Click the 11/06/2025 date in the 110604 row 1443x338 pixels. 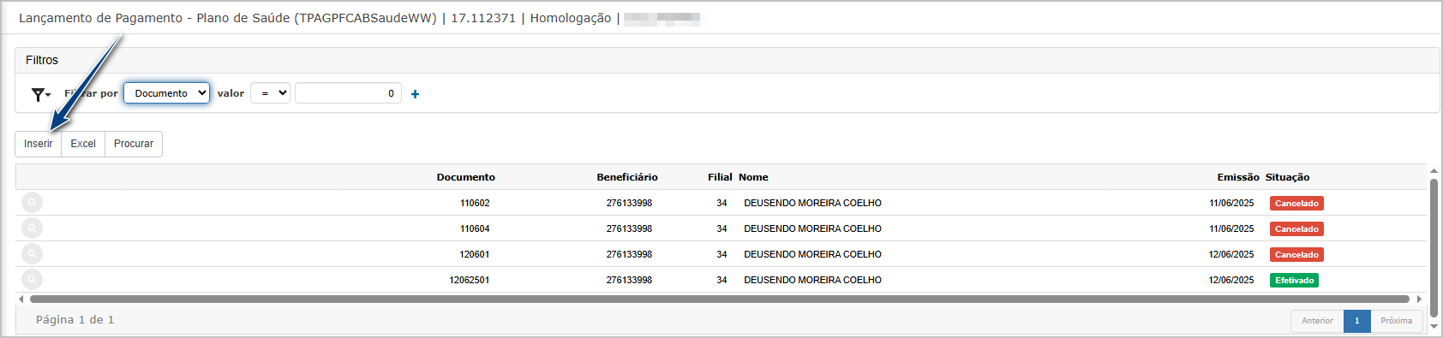(x=1231, y=229)
